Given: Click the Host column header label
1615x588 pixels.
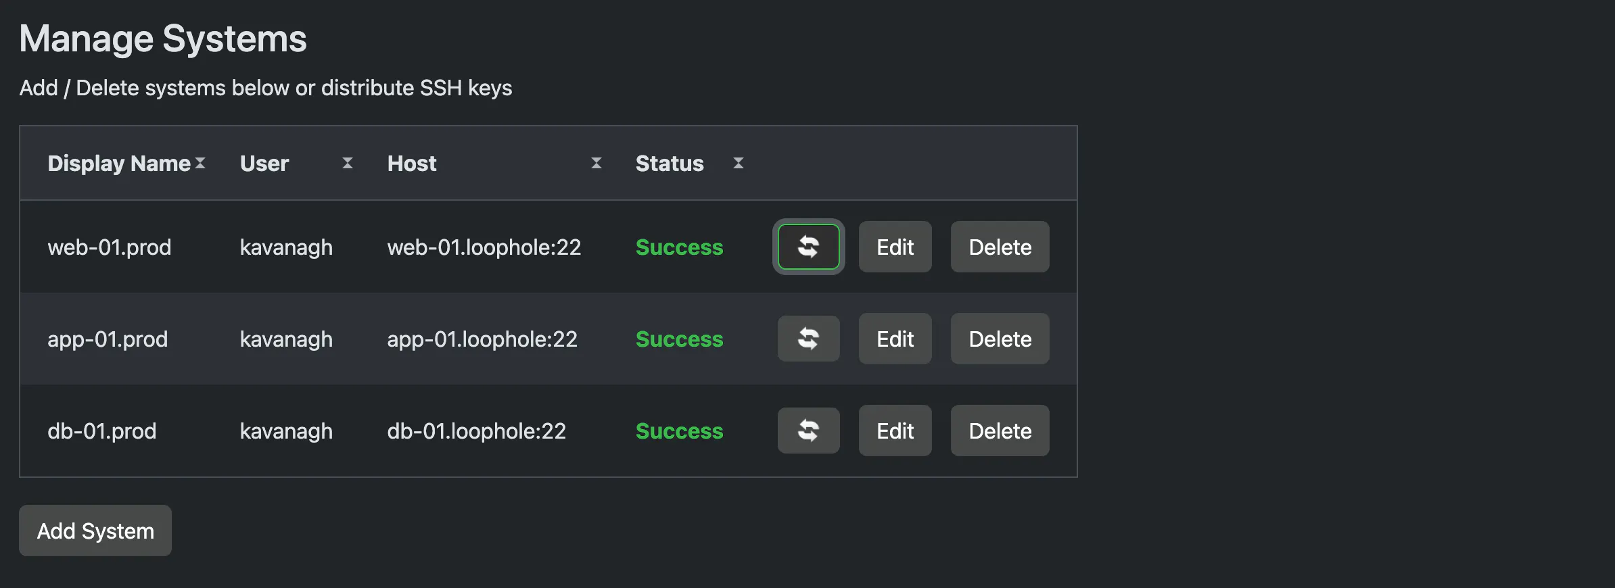Looking at the screenshot, I should point(412,164).
